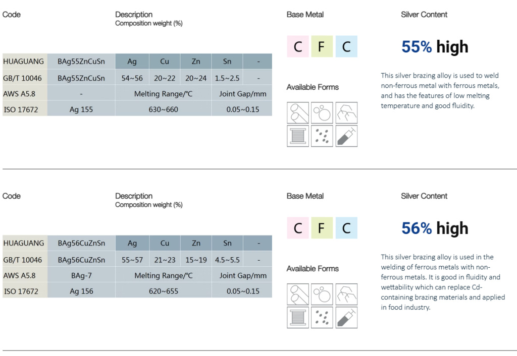The width and height of the screenshot is (517, 356).
Task: Click the rod form icon for BAg55ZnCuSn
Action: [297, 113]
